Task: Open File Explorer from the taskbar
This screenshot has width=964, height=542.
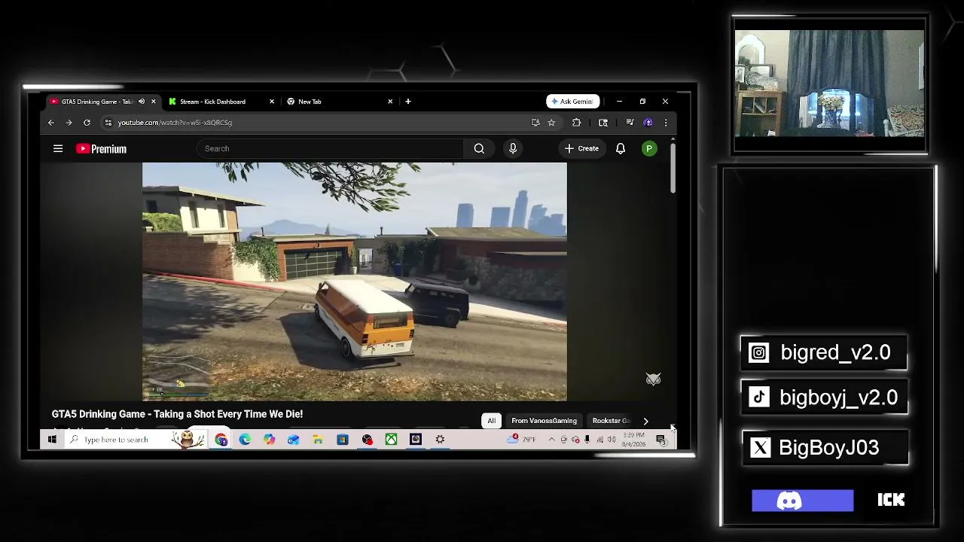Action: coord(318,440)
